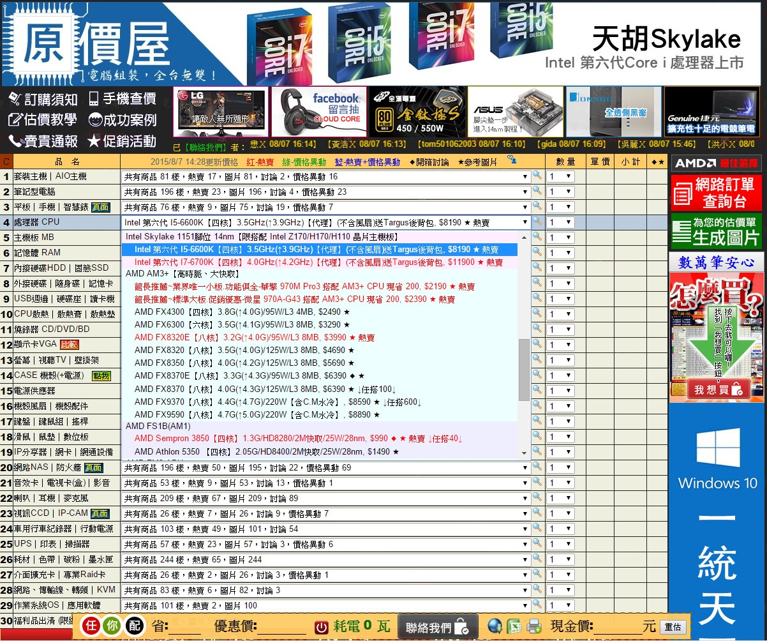Open 手機查價 link
767x641 pixels.
coord(122,99)
